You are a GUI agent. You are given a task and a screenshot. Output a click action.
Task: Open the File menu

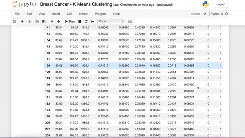(x=17, y=14)
